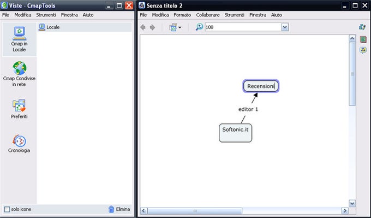Viewport: 371px width, 218px height.
Task: Maximize the Senza titolo 2 window
Action: pos(355,5)
